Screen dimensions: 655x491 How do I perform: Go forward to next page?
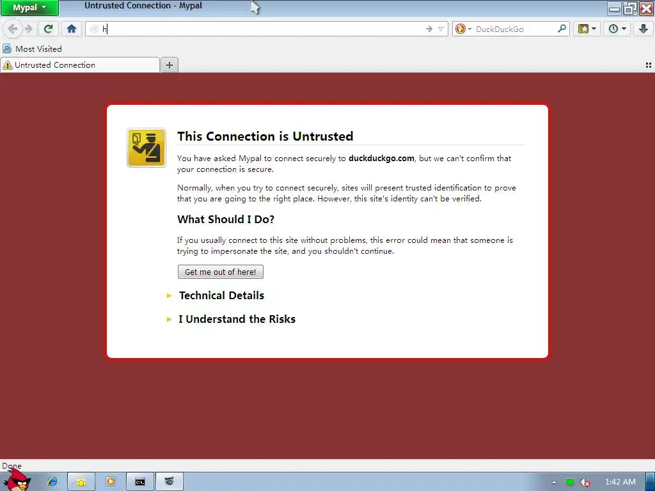(28, 29)
